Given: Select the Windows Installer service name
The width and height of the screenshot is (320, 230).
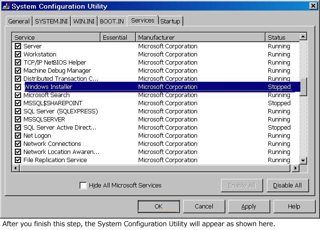Looking at the screenshot, I should 48,87.
